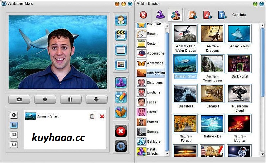Open the Animations category
Image resolution: width=266 pixels, height=163 pixels.
(151, 63)
